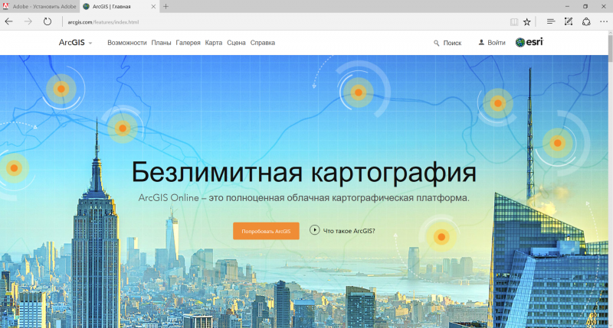Click the Refresh page icon
613x328 pixels.
[x=48, y=21]
